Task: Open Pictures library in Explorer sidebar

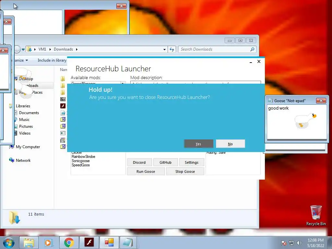Action: (26, 126)
